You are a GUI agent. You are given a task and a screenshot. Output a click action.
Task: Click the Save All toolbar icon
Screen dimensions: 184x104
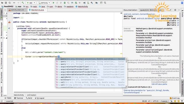[x=6, y=3]
